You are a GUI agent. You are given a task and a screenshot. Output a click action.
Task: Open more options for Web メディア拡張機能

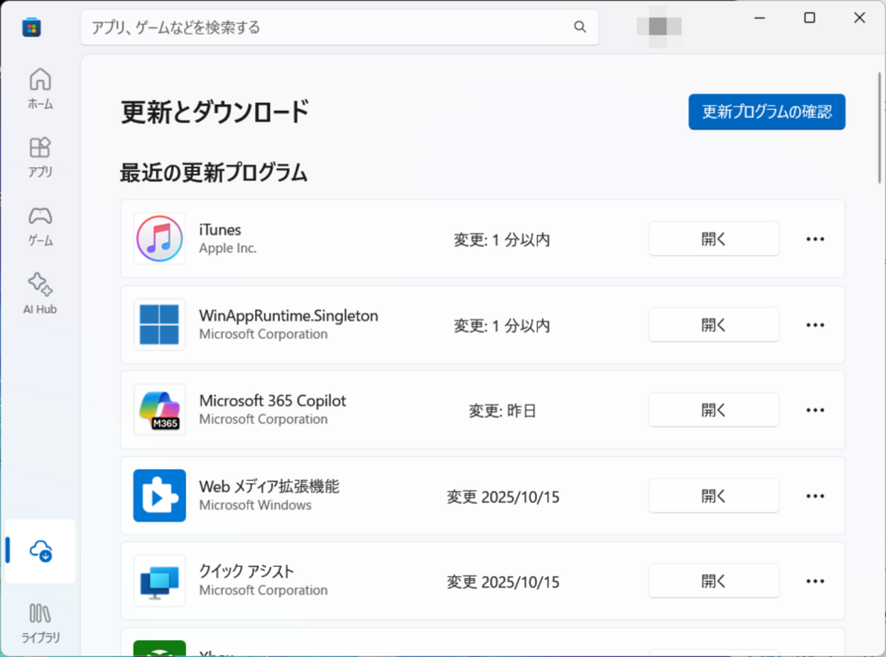(815, 496)
